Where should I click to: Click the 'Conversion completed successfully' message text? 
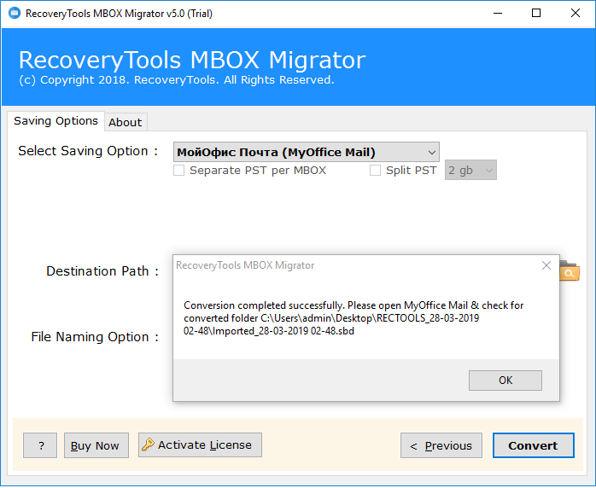point(354,318)
